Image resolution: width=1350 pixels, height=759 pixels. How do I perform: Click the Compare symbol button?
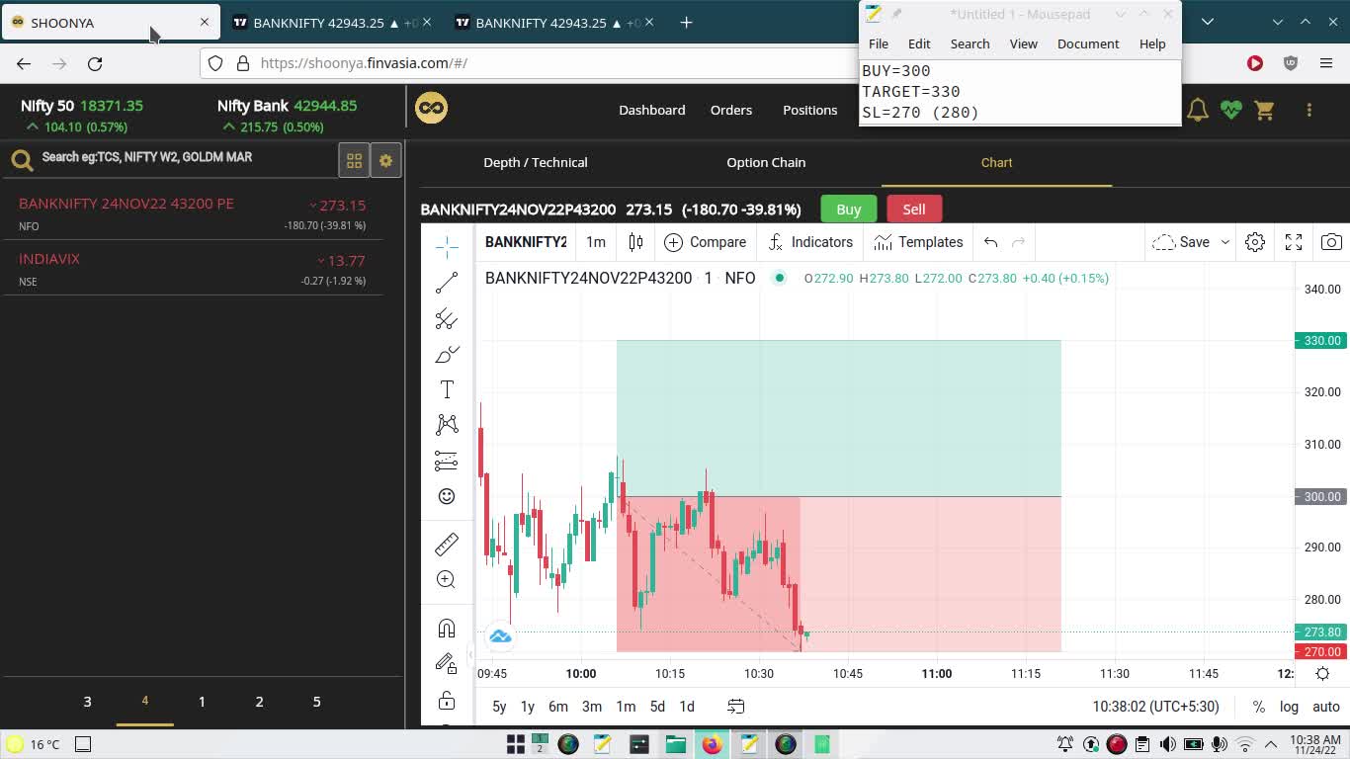(x=706, y=242)
